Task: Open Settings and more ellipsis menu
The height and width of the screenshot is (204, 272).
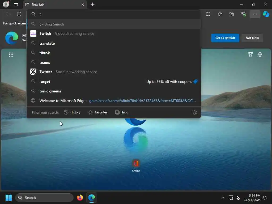Action: (x=255, y=14)
